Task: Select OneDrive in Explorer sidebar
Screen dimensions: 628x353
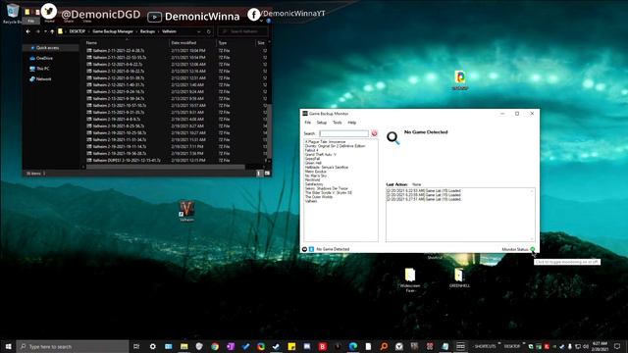Action: (x=44, y=58)
